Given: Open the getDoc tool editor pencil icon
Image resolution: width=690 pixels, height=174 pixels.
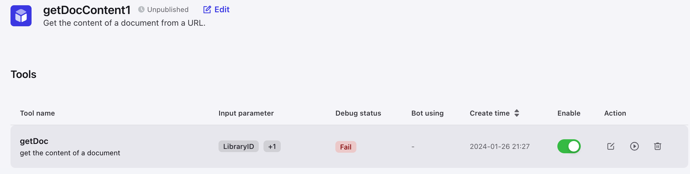Looking at the screenshot, I should (611, 146).
